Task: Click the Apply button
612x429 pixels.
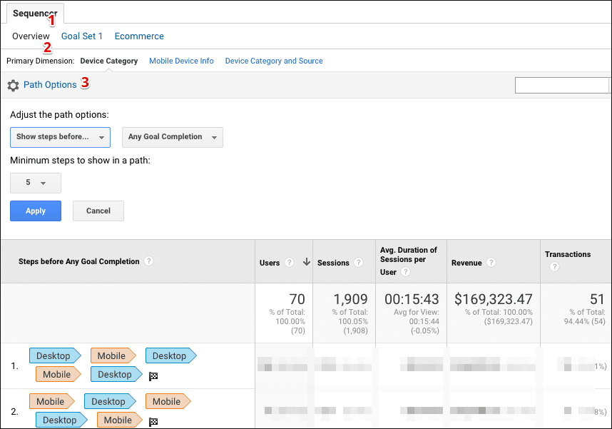Action: 35,211
